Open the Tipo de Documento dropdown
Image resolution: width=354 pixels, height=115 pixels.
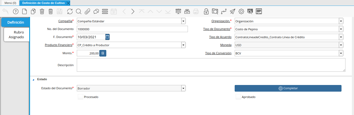[341, 29]
